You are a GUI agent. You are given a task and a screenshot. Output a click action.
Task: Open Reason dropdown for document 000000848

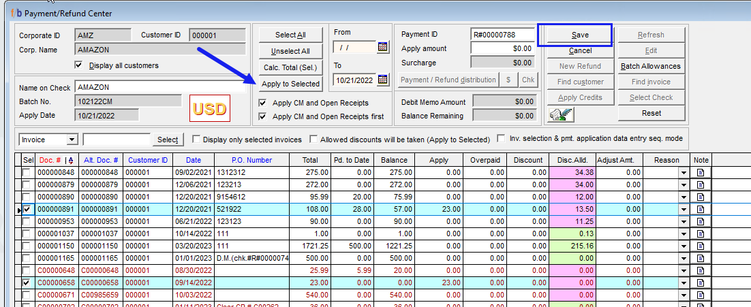point(684,173)
